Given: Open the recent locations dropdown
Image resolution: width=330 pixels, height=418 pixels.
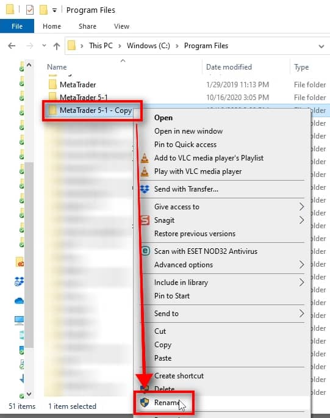Looking at the screenshot, I should [x=45, y=46].
